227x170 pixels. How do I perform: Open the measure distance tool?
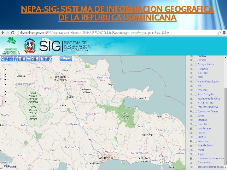(11, 59)
